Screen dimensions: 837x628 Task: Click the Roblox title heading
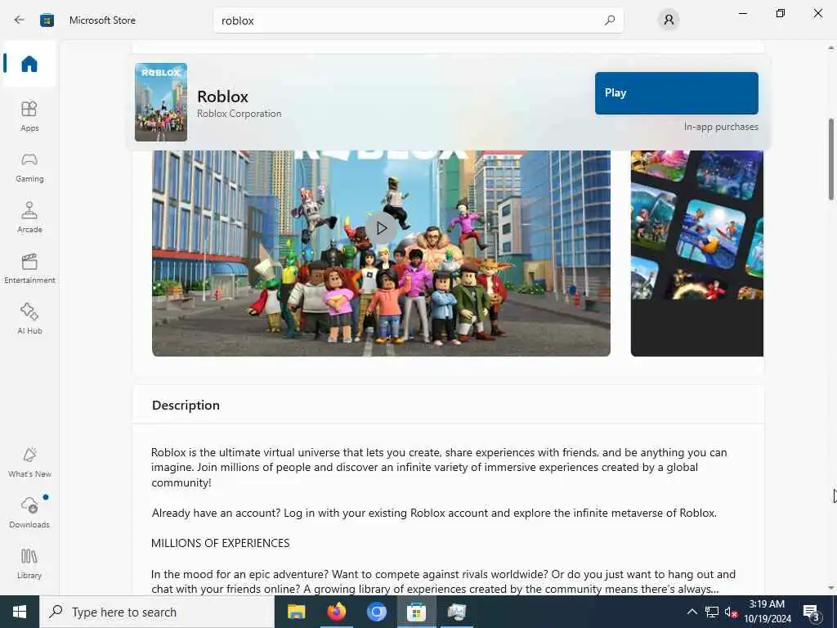pyautogui.click(x=222, y=96)
